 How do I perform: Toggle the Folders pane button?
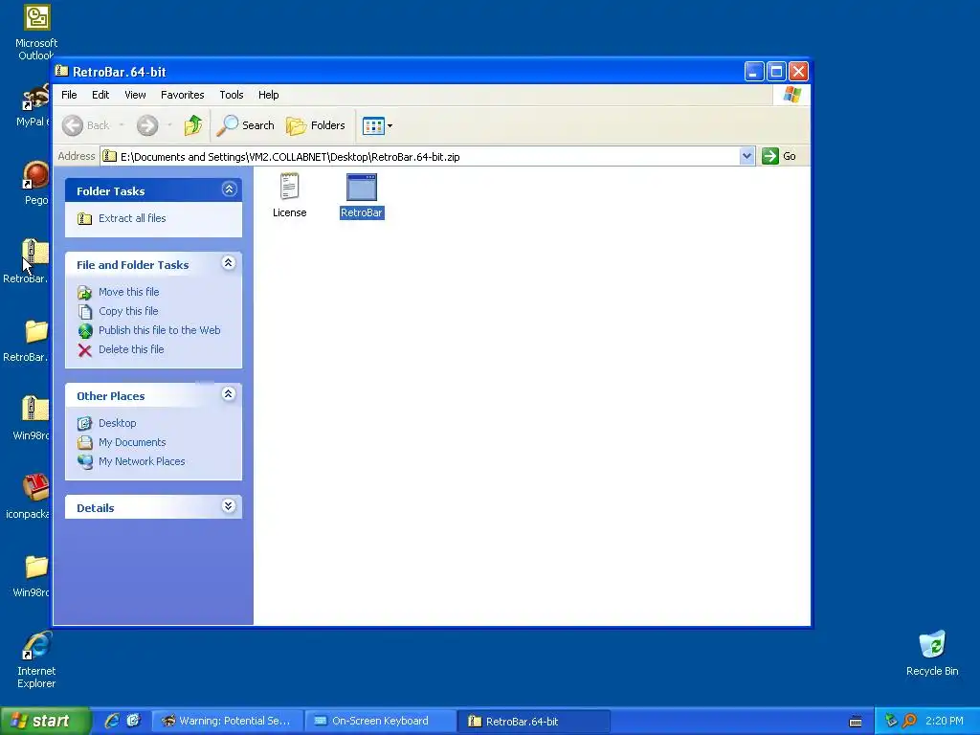coord(316,125)
